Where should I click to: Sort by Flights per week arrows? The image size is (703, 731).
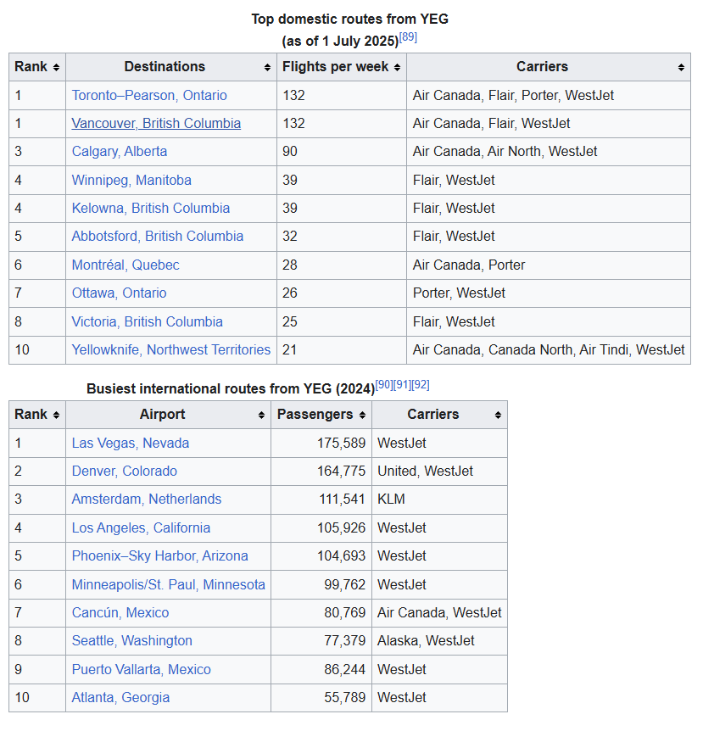(397, 67)
